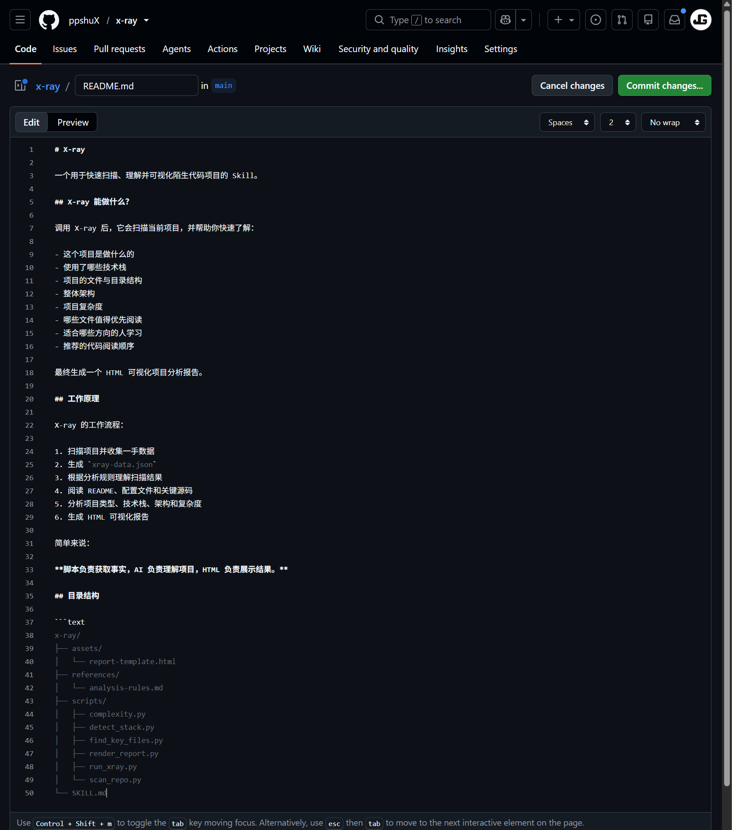The height and width of the screenshot is (830, 732).
Task: Click the '## 目录结构' heading line
Action: pyautogui.click(x=77, y=596)
